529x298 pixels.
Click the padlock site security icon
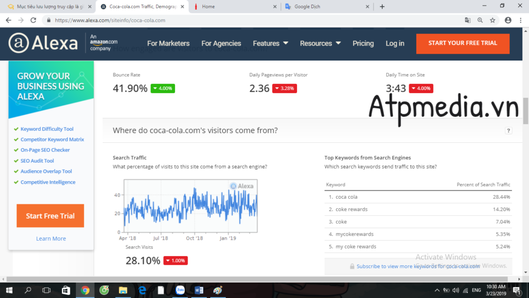click(49, 20)
